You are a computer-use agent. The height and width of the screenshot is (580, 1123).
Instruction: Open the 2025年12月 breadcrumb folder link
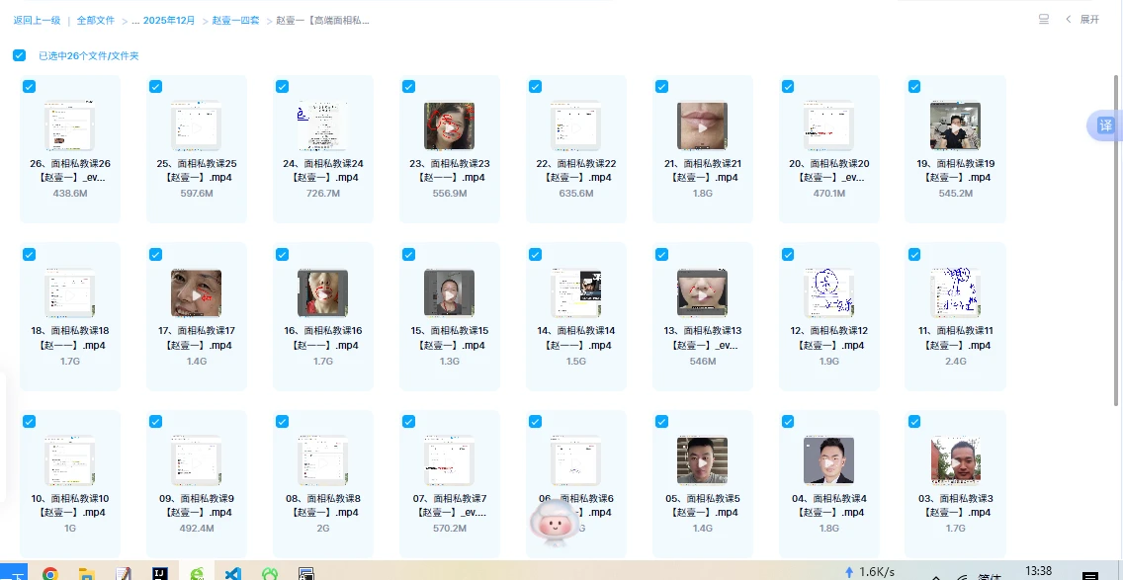tap(169, 20)
